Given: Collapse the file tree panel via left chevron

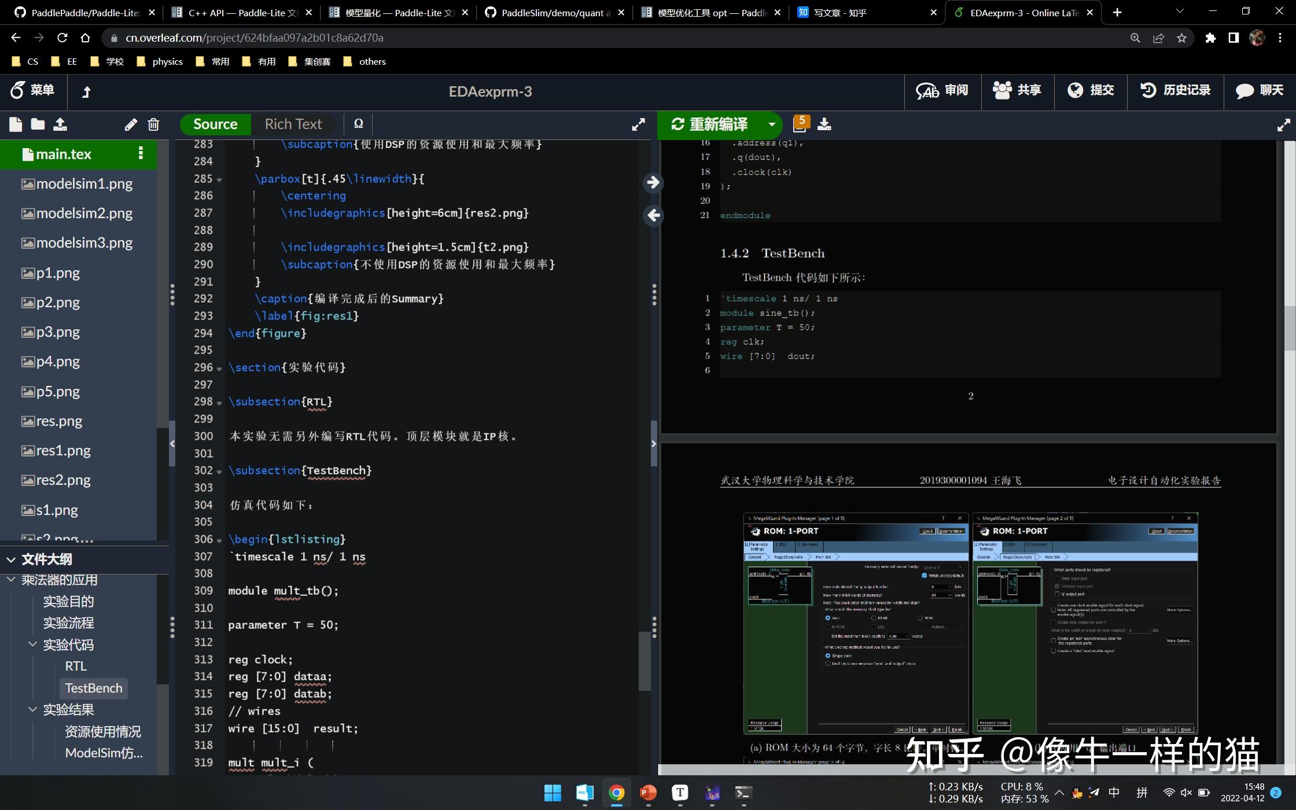Looking at the screenshot, I should (x=172, y=444).
